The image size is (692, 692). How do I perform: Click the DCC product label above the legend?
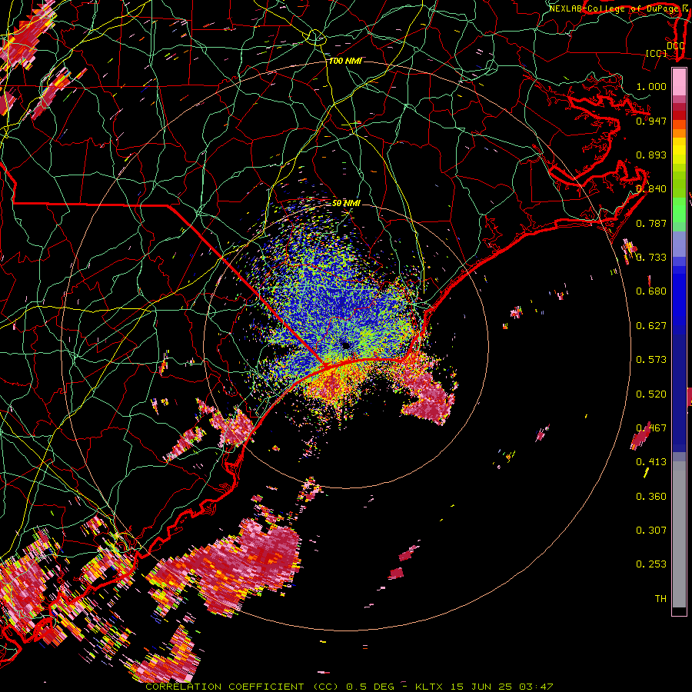click(x=675, y=46)
